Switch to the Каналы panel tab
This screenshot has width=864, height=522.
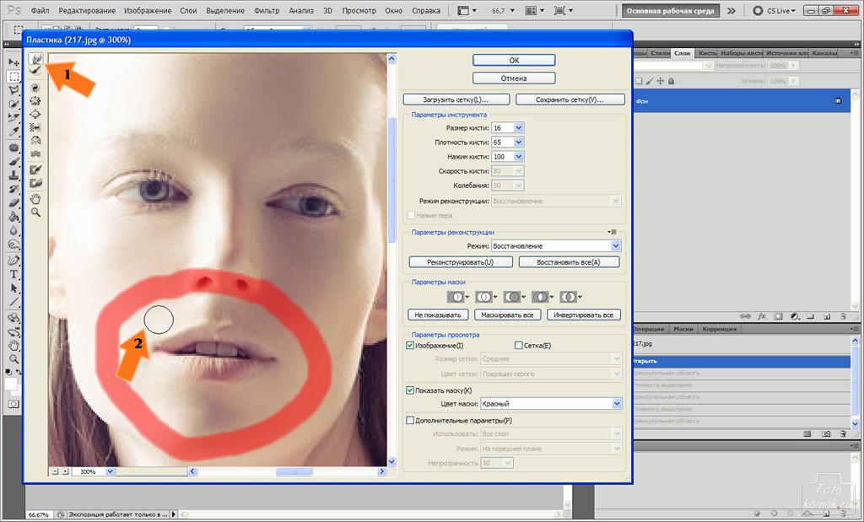pyautogui.click(x=823, y=53)
